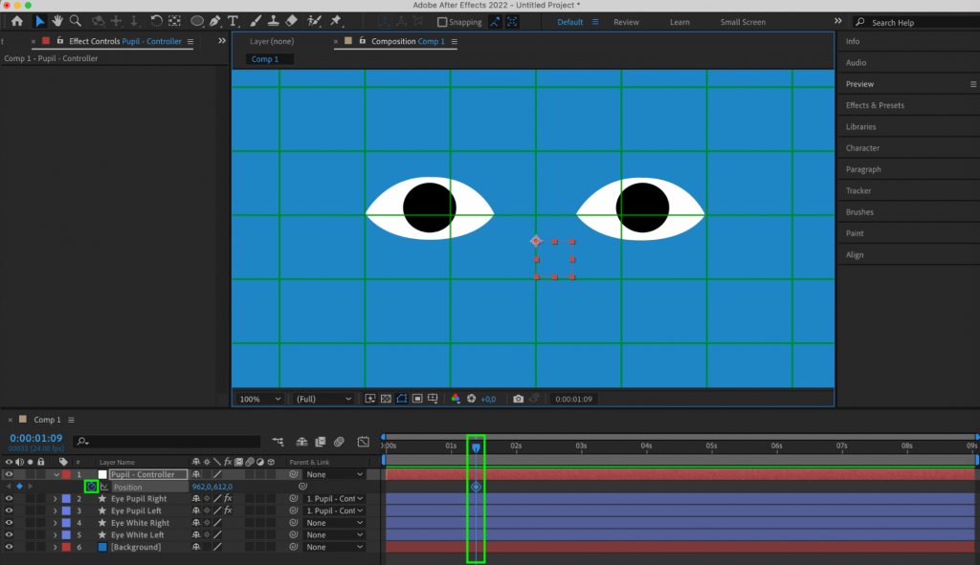Select the Brush tool in the toolbar
The width and height of the screenshot is (980, 565).
click(x=256, y=21)
